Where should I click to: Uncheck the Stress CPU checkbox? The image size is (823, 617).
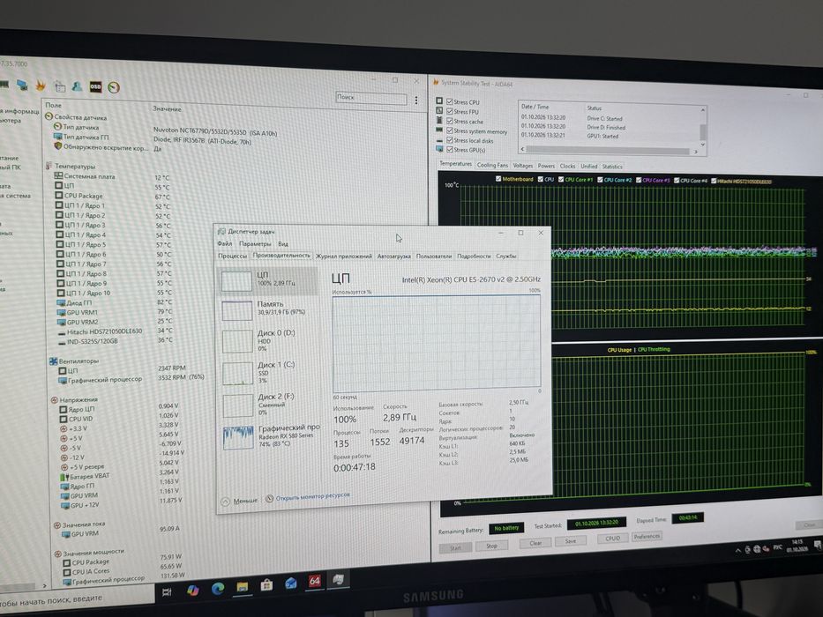pos(449,101)
